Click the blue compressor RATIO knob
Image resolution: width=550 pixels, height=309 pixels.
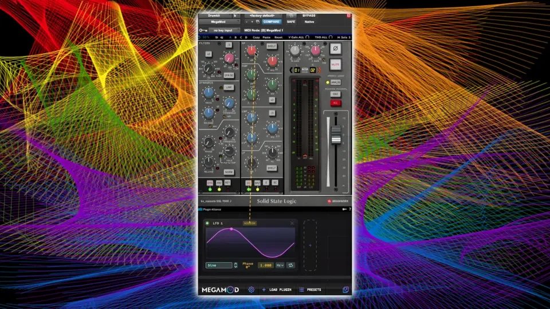(209, 93)
